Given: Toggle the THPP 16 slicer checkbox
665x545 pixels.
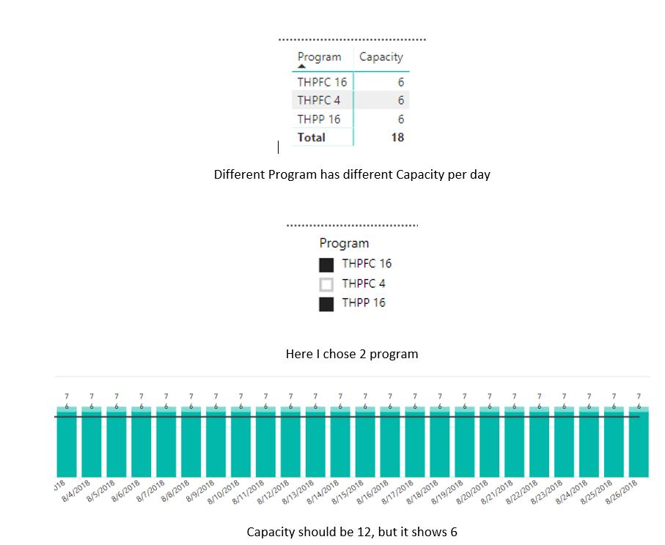Looking at the screenshot, I should click(326, 304).
